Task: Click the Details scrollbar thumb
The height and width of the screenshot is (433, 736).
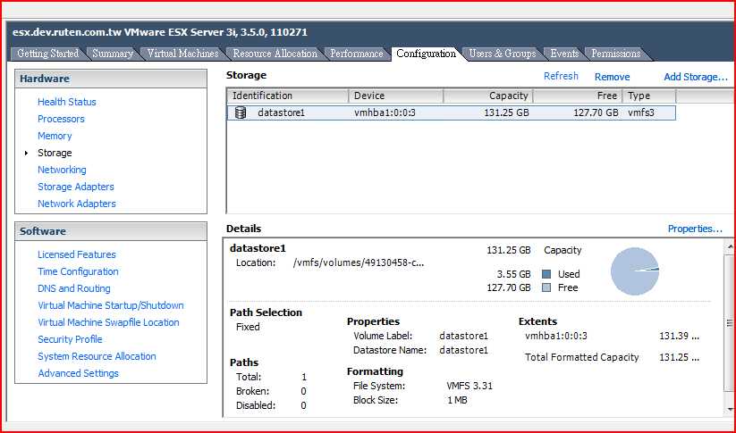Action: click(730, 323)
